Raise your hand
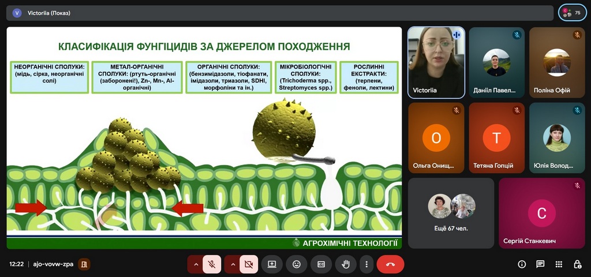This screenshot has width=591, height=277. click(x=346, y=264)
